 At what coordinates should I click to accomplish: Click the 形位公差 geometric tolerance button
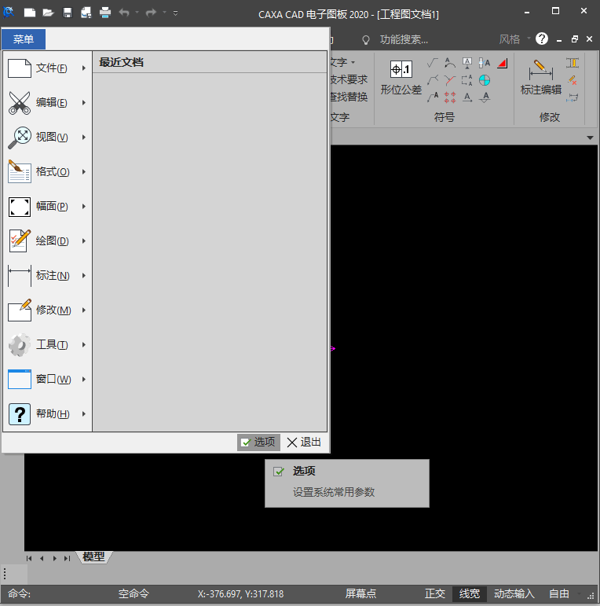pos(401,78)
